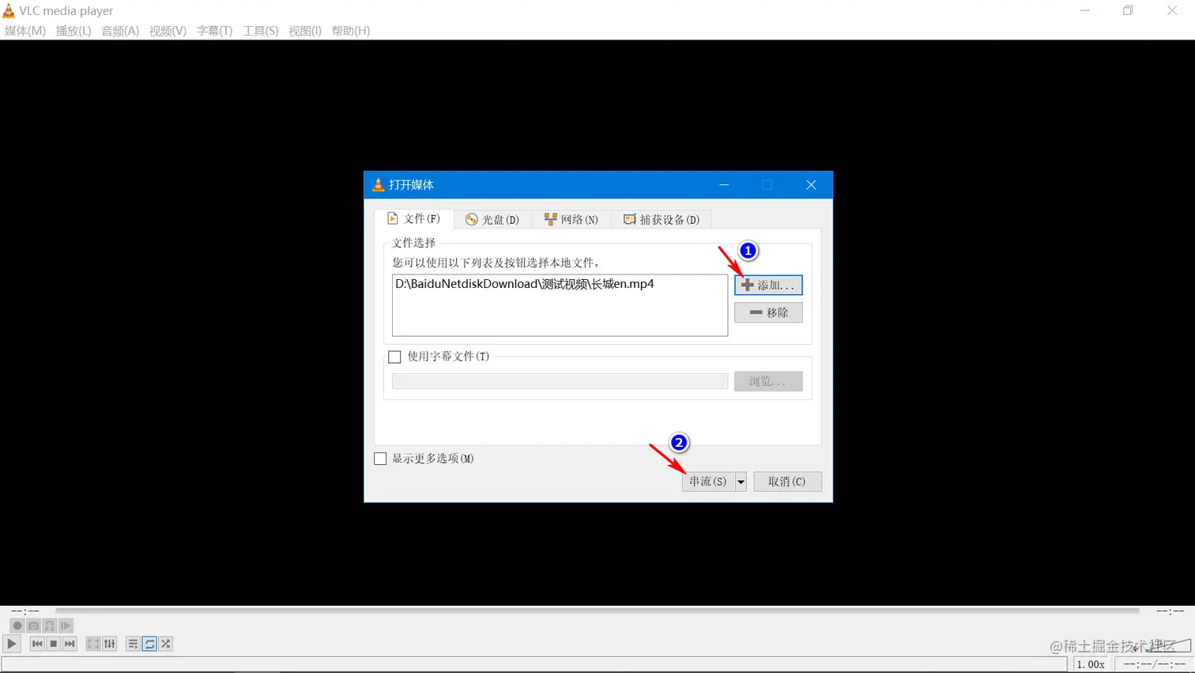The height and width of the screenshot is (673, 1195).
Task: Toggle random shuffle playback
Action: tap(166, 644)
